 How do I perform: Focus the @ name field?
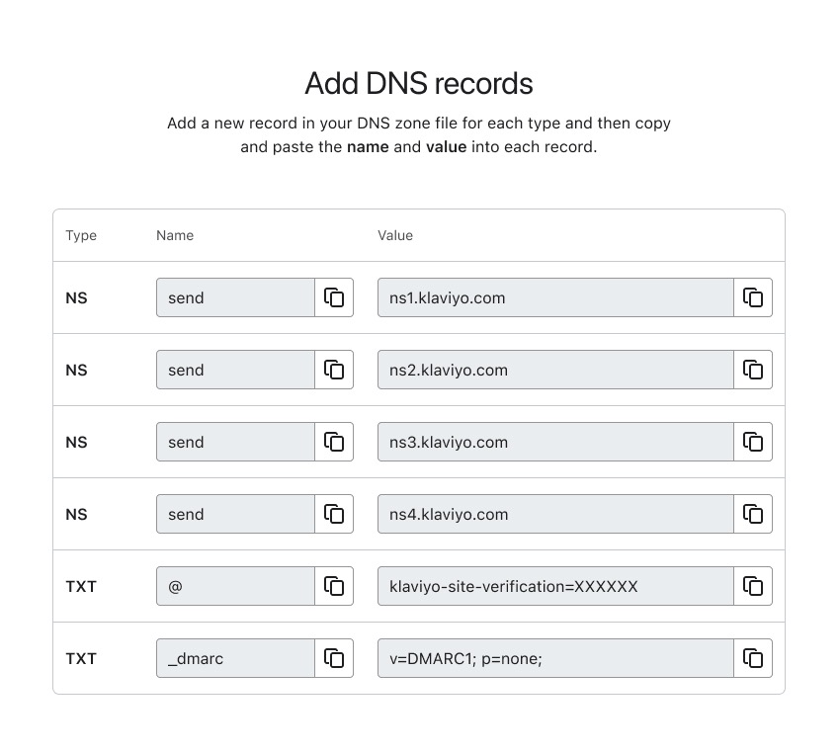point(235,586)
